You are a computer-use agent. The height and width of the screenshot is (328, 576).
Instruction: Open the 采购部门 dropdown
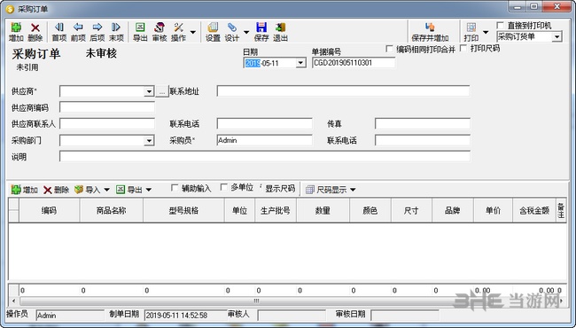tap(149, 141)
